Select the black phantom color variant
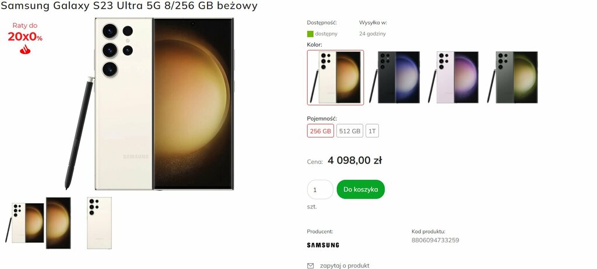The image size is (597, 269). click(x=395, y=77)
